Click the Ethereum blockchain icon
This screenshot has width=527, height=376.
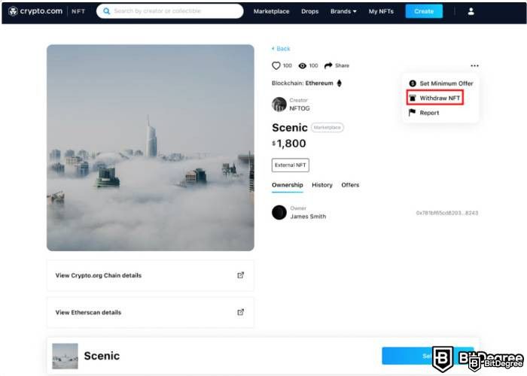[339, 83]
